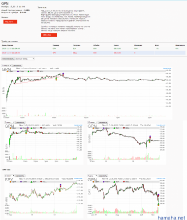Click the orange Open legend icon on 5-min GPN chart

[x=10, y=128]
